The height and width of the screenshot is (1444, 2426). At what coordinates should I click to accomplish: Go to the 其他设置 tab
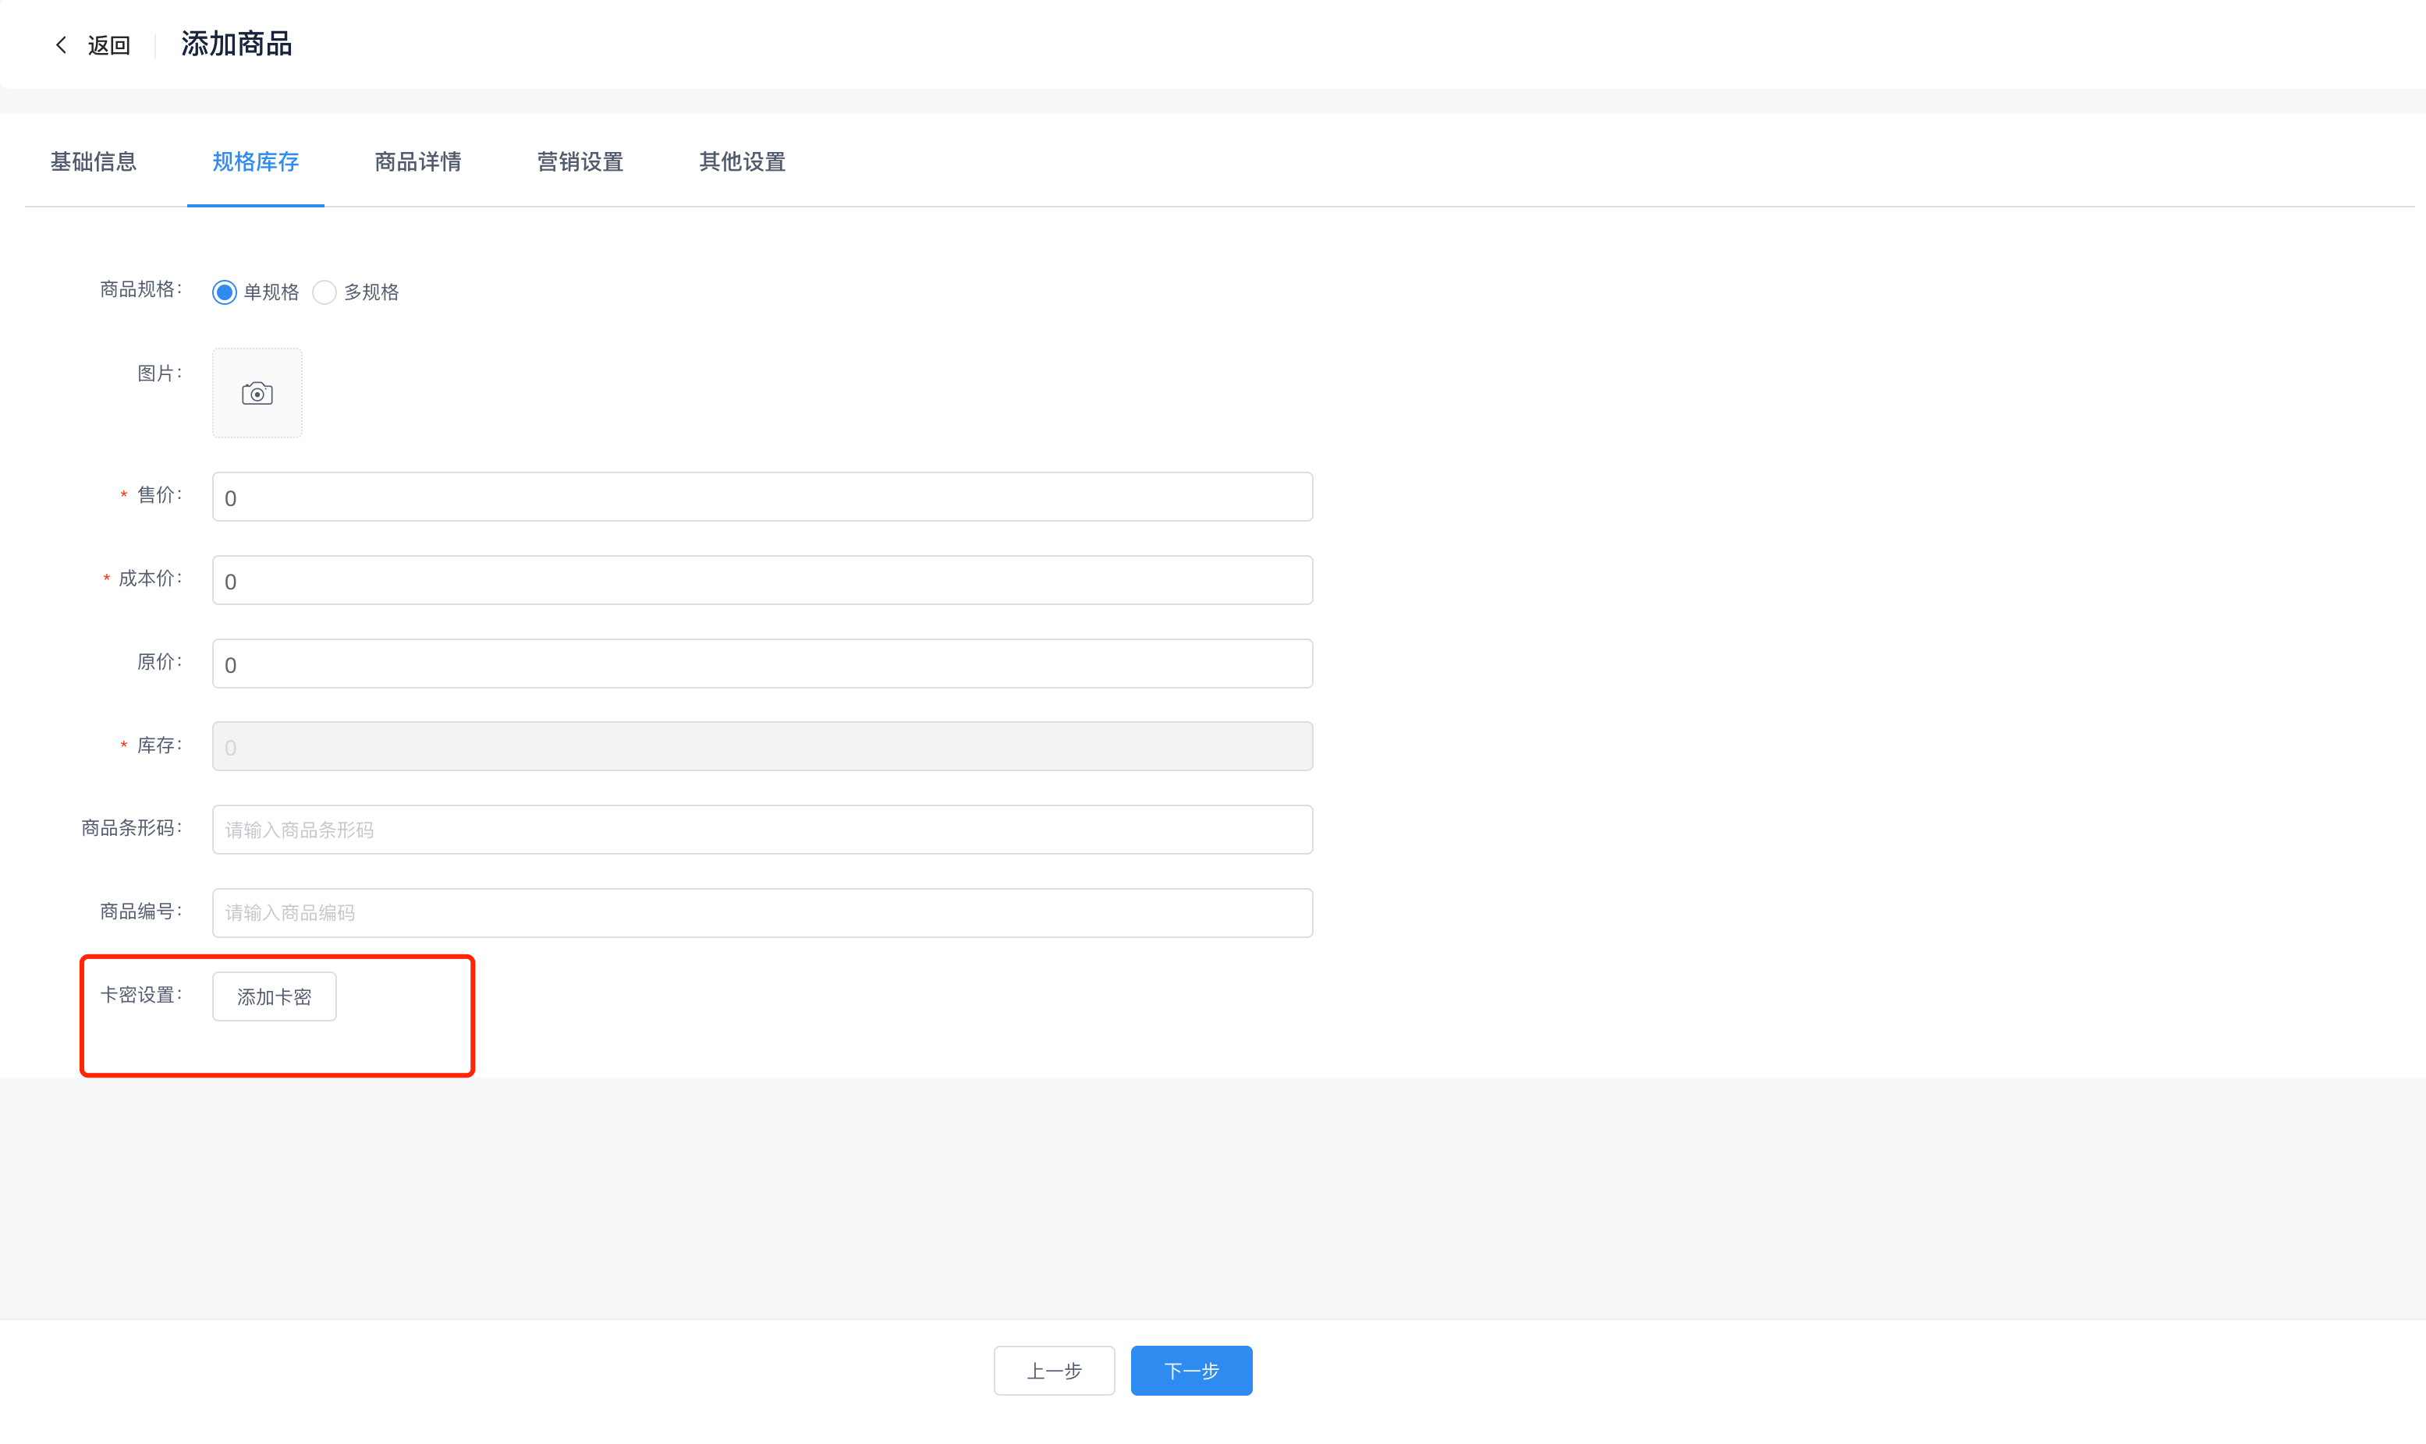pyautogui.click(x=742, y=161)
